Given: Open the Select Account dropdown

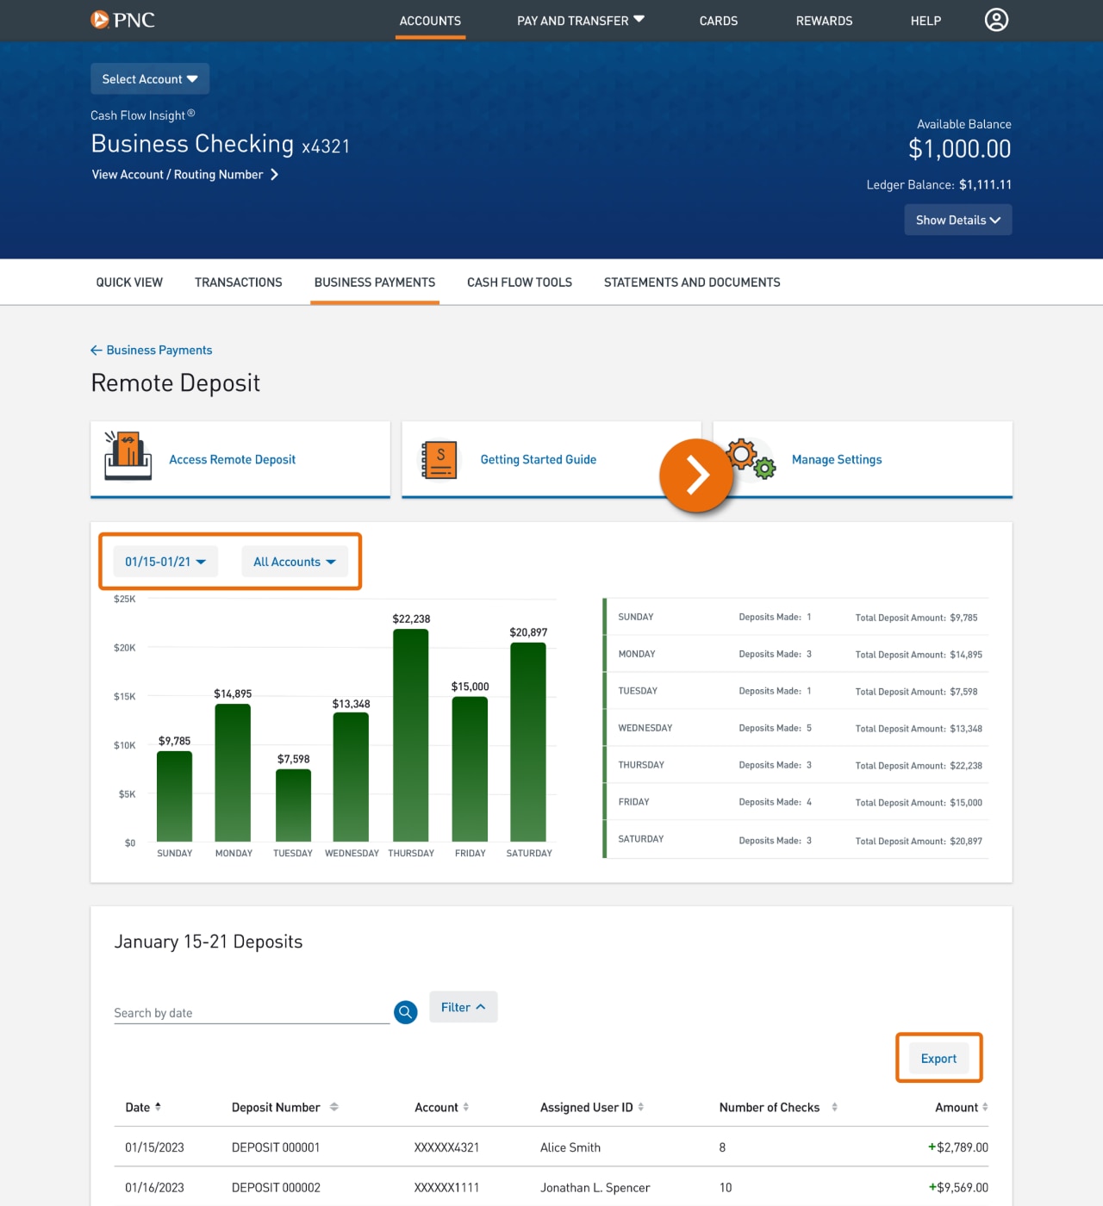Looking at the screenshot, I should coord(149,78).
